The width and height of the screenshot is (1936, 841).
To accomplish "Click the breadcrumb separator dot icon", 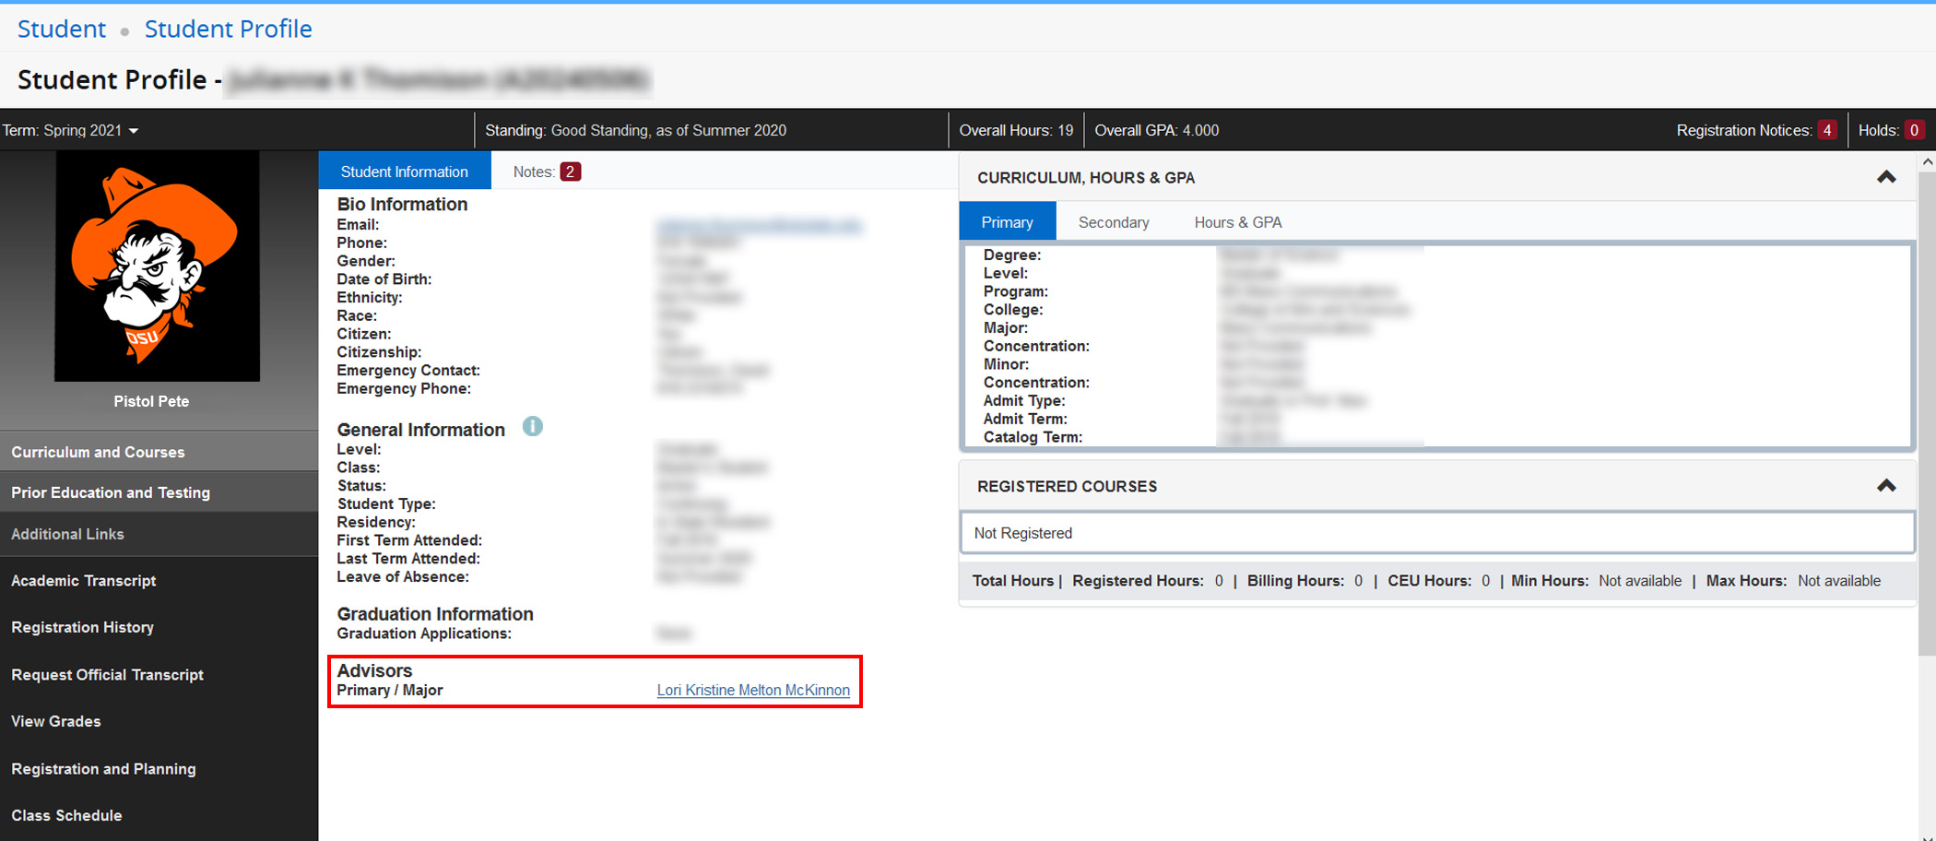I will click(124, 30).
